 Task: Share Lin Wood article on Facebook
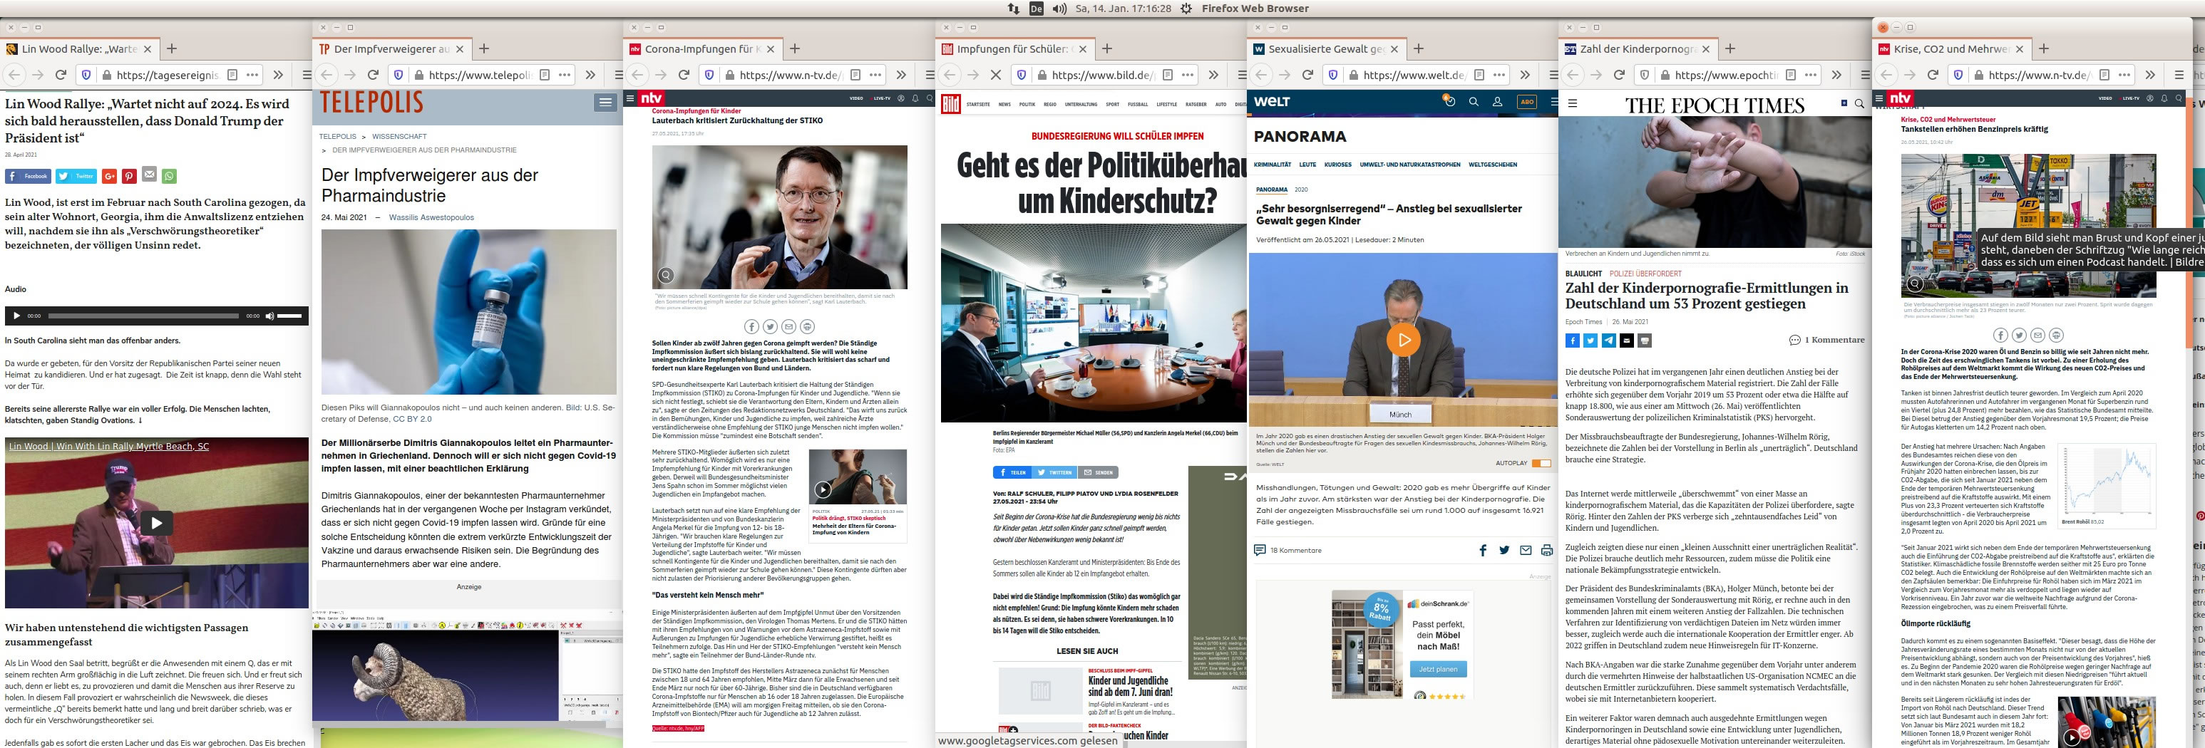(29, 176)
